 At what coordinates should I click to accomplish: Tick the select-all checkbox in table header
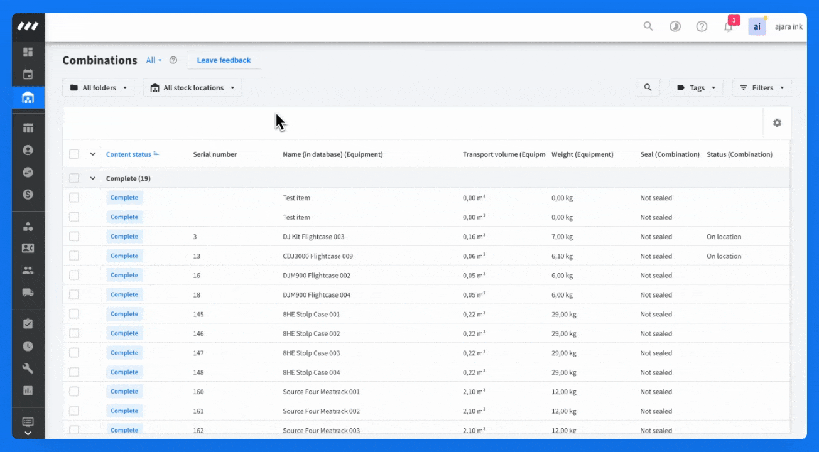click(x=74, y=154)
